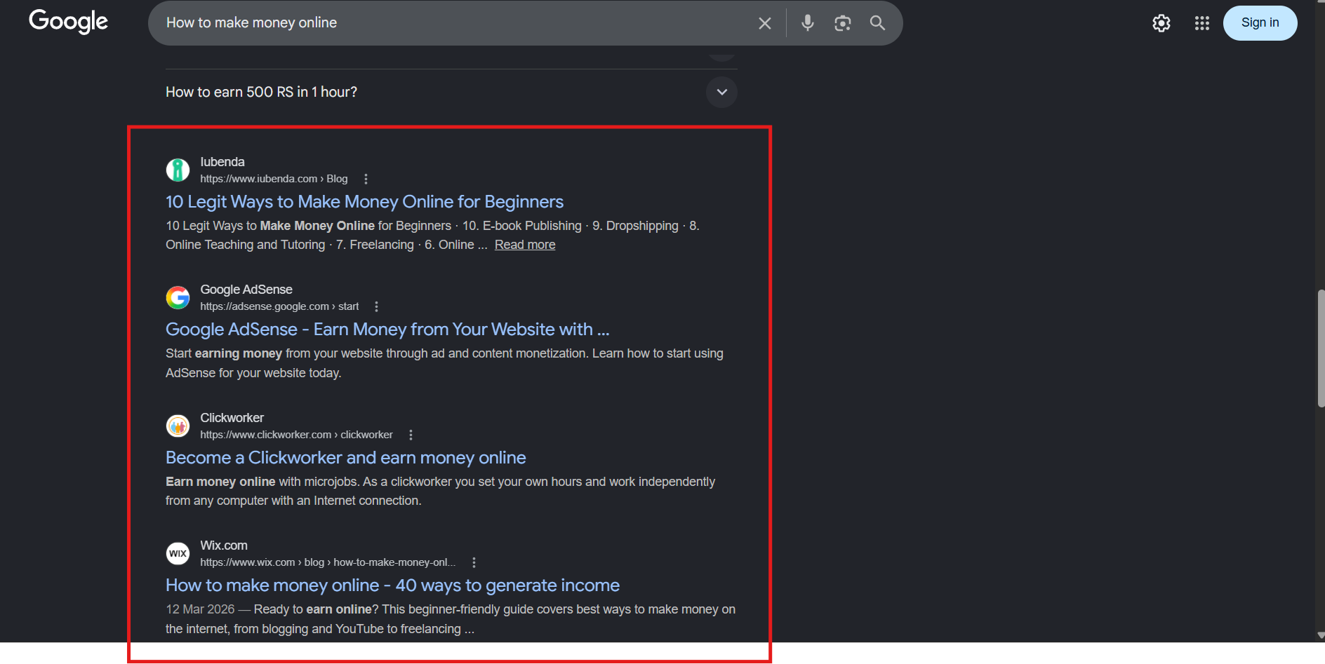The image size is (1325, 664).
Task: Open "10 Legit Ways to Make Money Online" link
Action: [x=364, y=202]
